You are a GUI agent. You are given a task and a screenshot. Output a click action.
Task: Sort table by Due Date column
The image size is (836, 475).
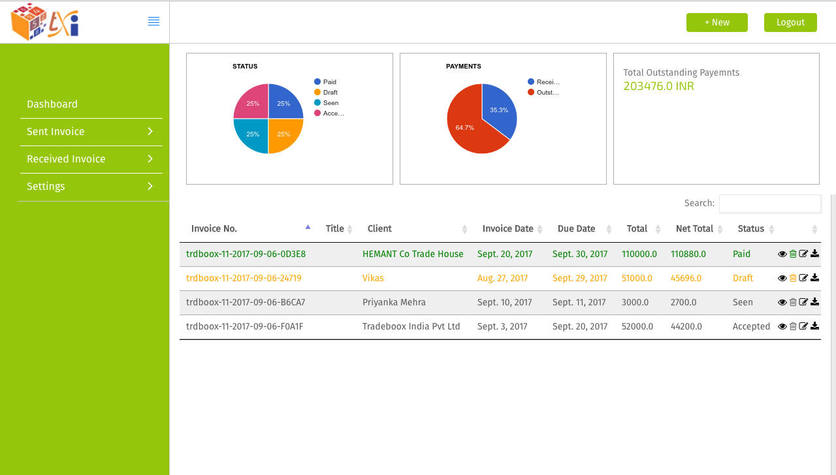[581, 229]
